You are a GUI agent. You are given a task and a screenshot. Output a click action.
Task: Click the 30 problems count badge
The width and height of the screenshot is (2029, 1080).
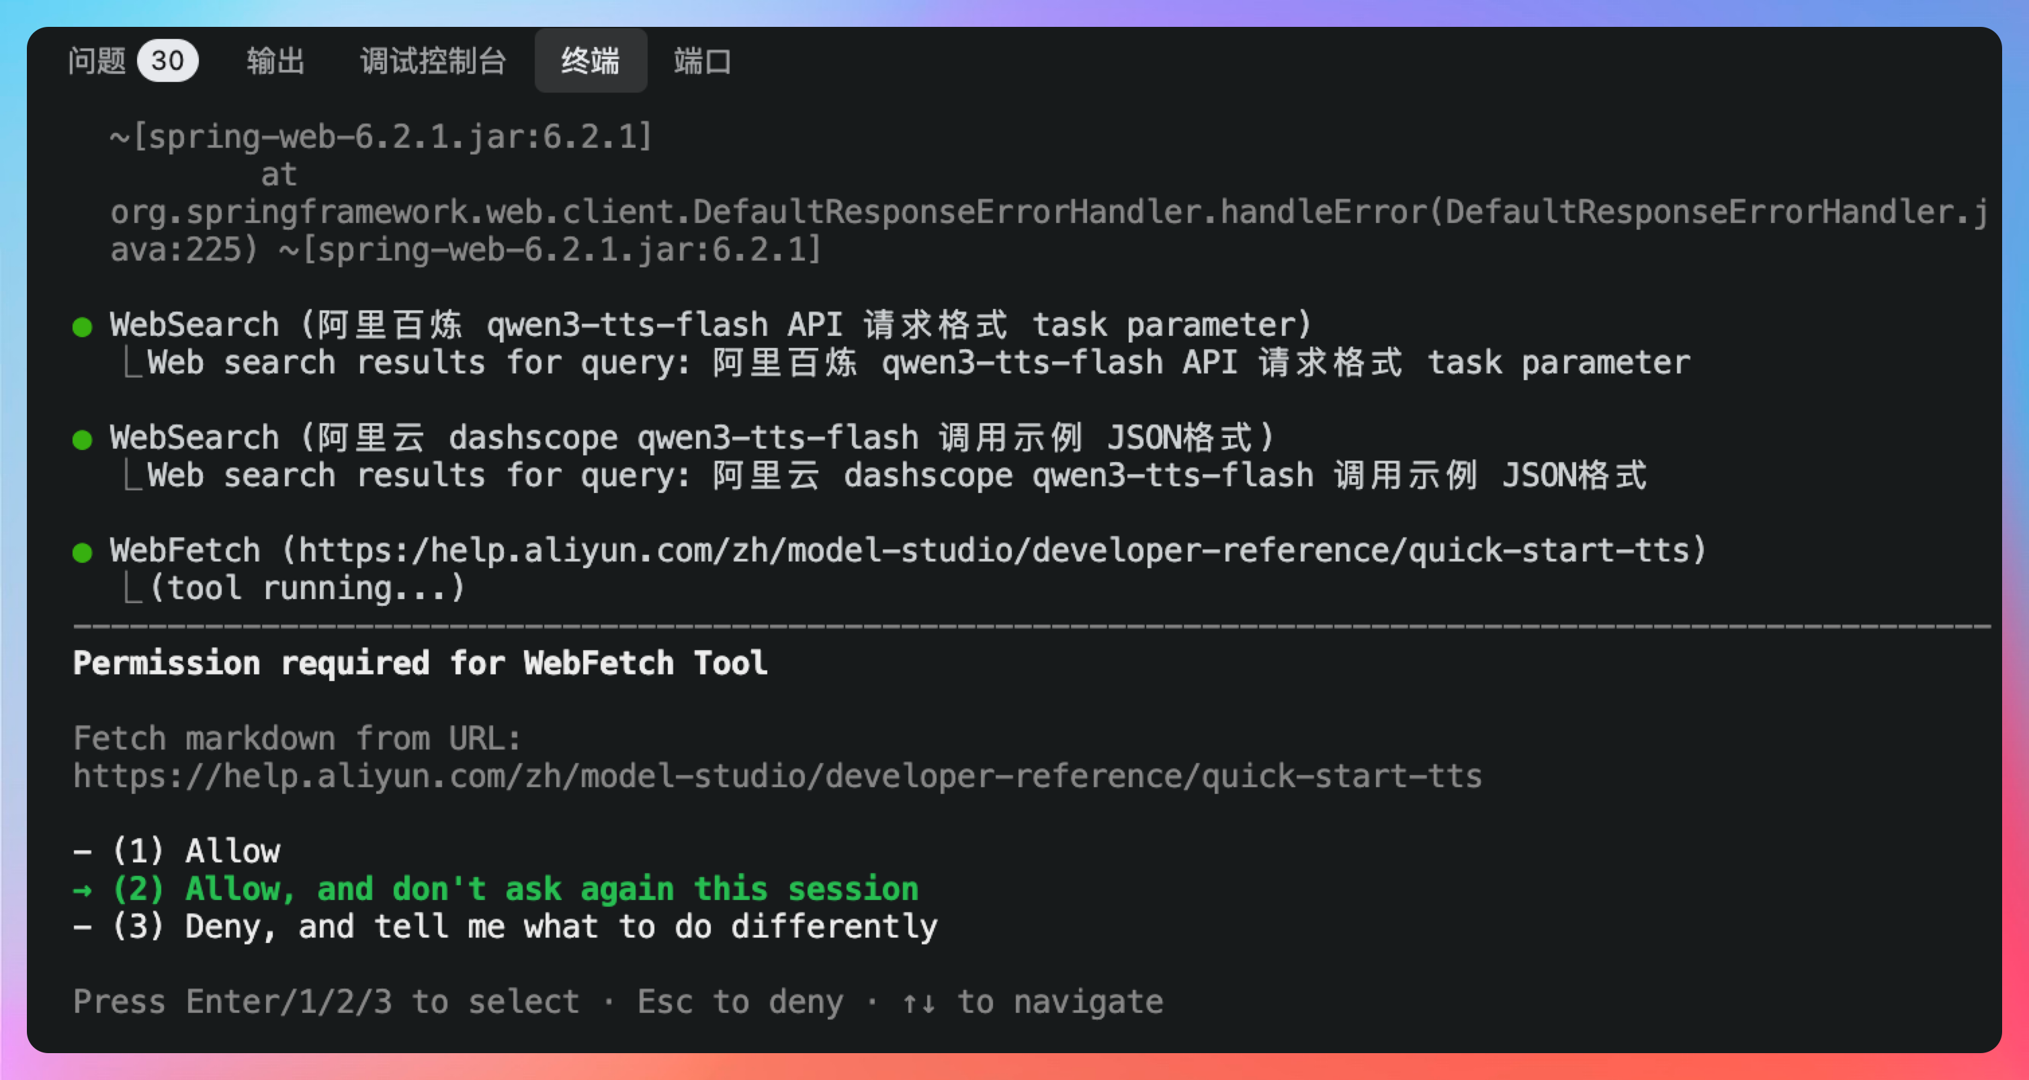tap(167, 60)
